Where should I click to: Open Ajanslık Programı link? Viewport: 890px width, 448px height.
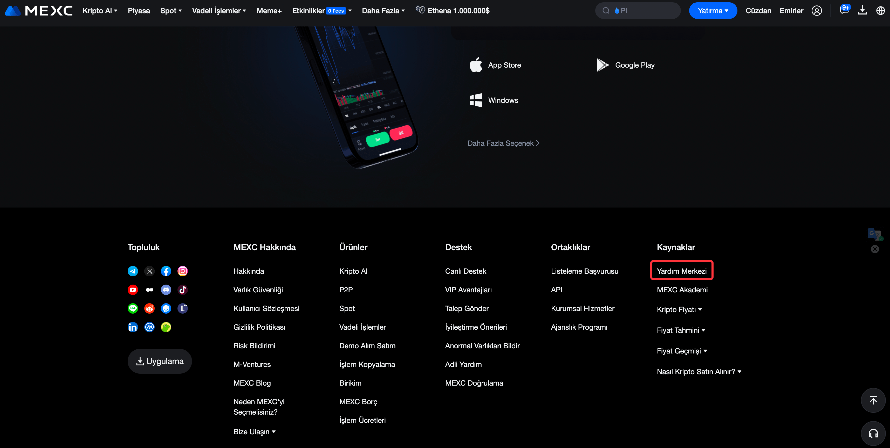[579, 327]
